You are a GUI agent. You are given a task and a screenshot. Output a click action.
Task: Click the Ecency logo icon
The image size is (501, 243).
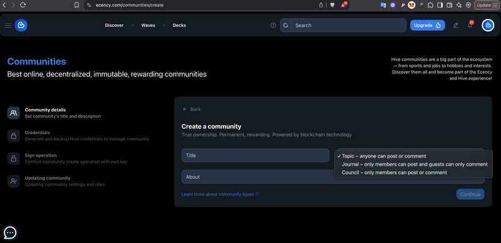pyautogui.click(x=21, y=25)
